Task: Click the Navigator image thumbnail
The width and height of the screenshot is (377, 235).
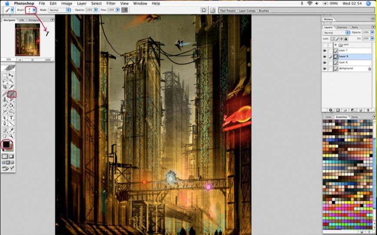Action: point(27,39)
